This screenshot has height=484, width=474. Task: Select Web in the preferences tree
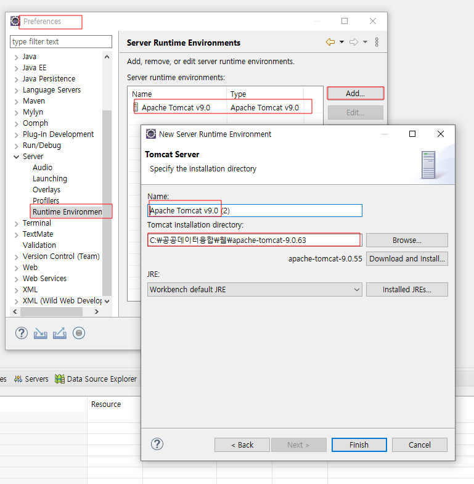pyautogui.click(x=30, y=268)
